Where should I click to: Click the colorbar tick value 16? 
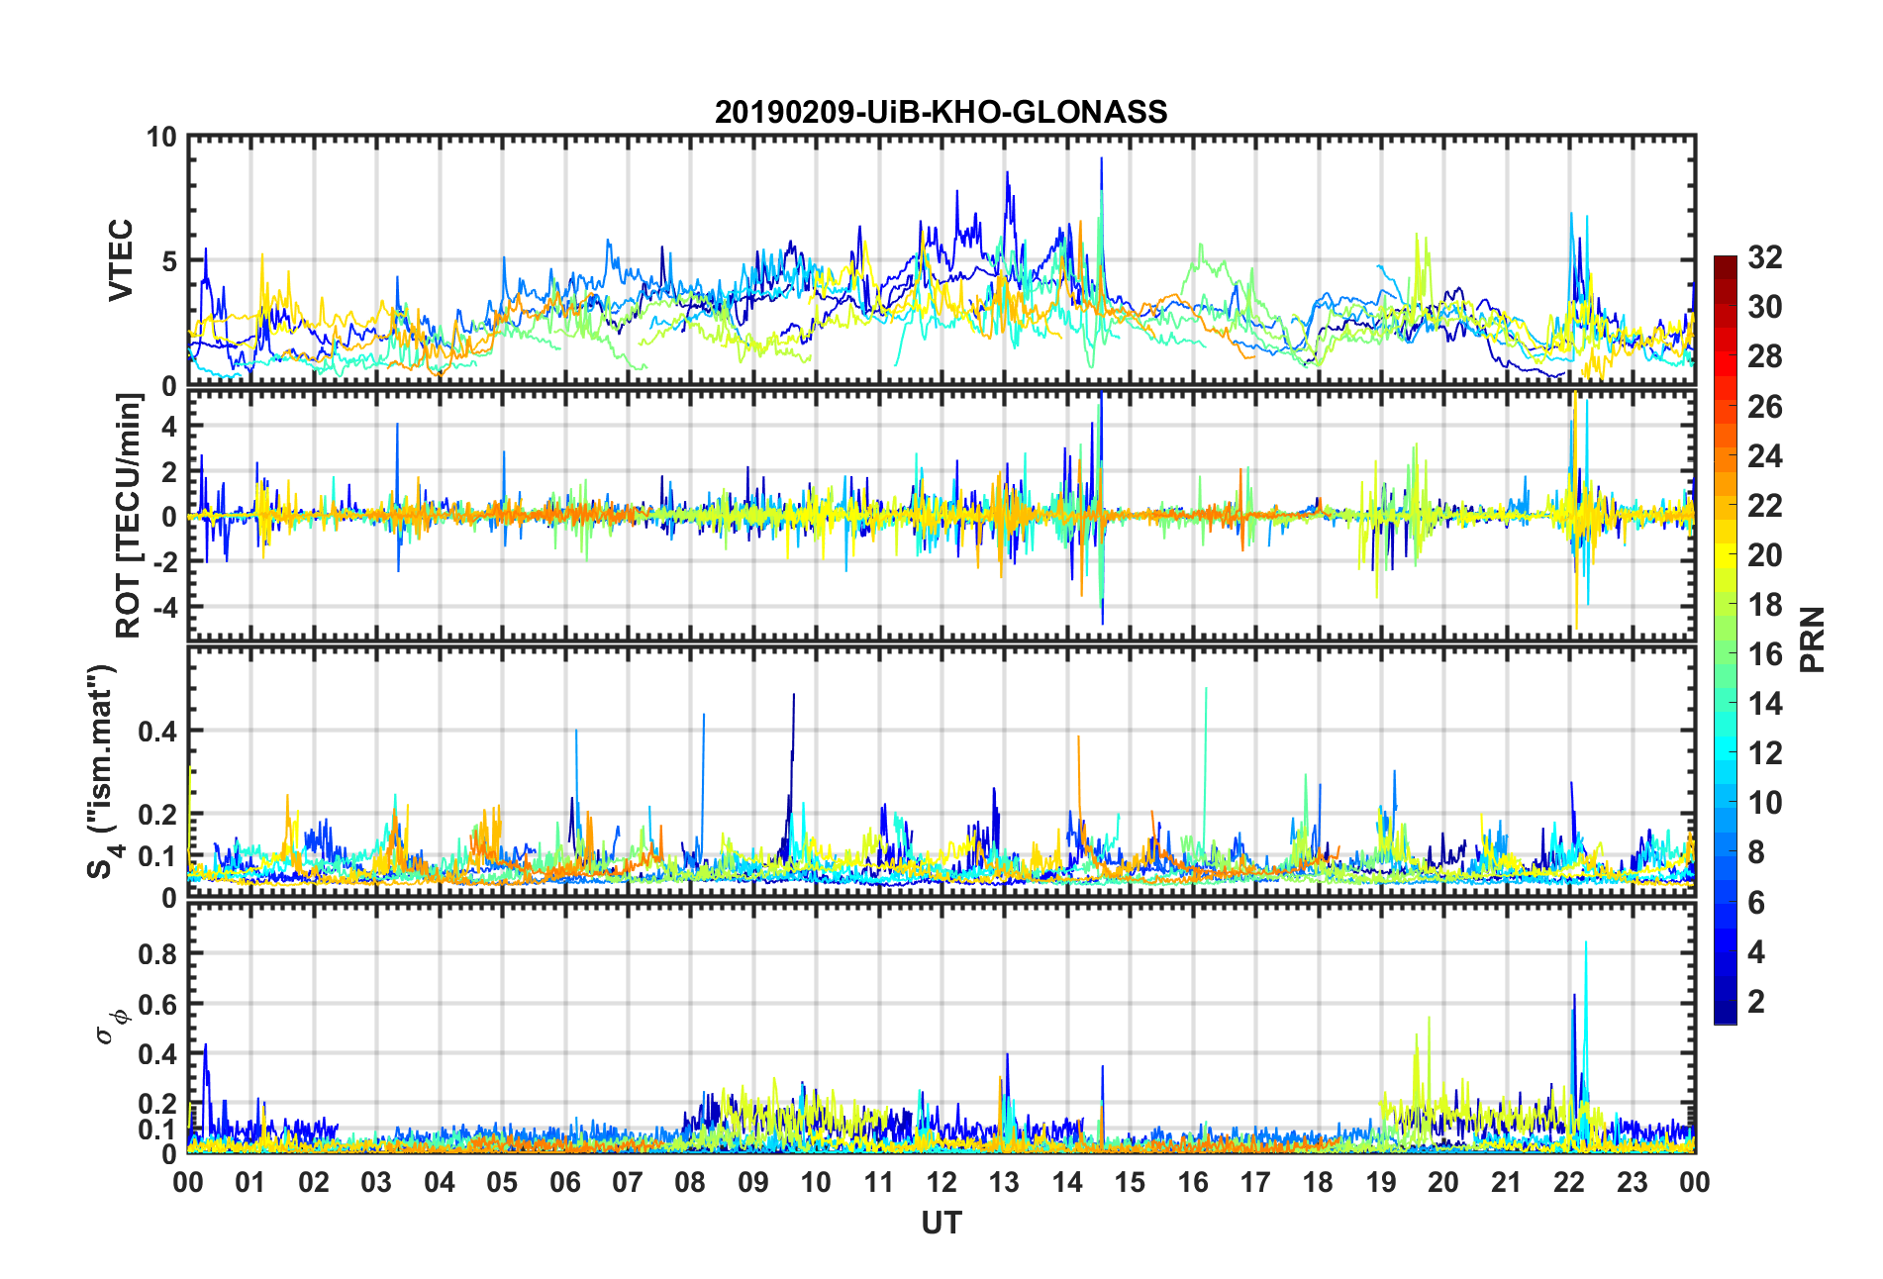click(x=1764, y=654)
